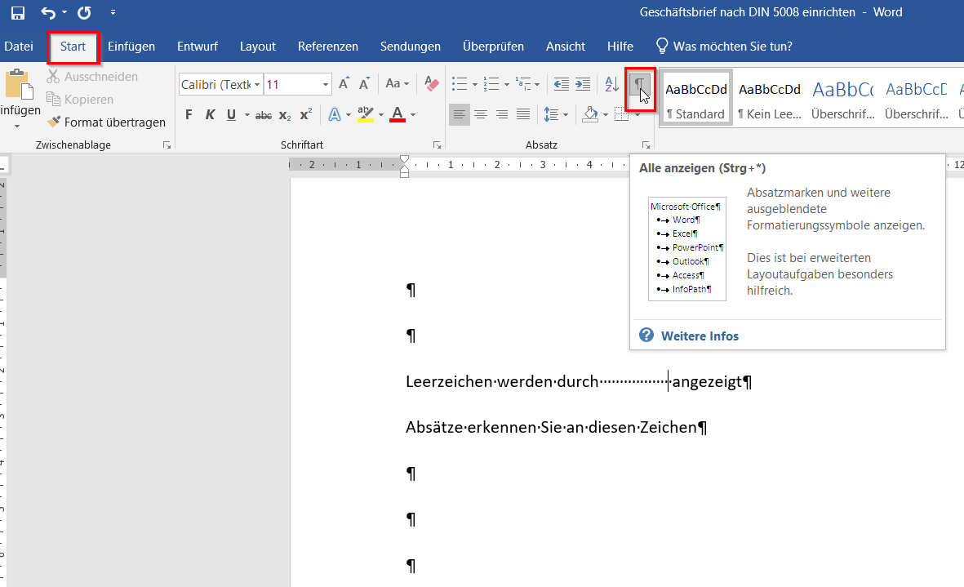Click the subscript x₂ icon
The image size is (964, 587).
[285, 115]
